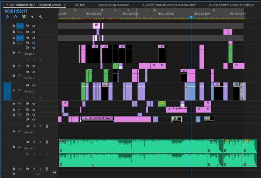Click the V11 track target button
The height and width of the screenshot is (178, 261).
pos(20,38)
